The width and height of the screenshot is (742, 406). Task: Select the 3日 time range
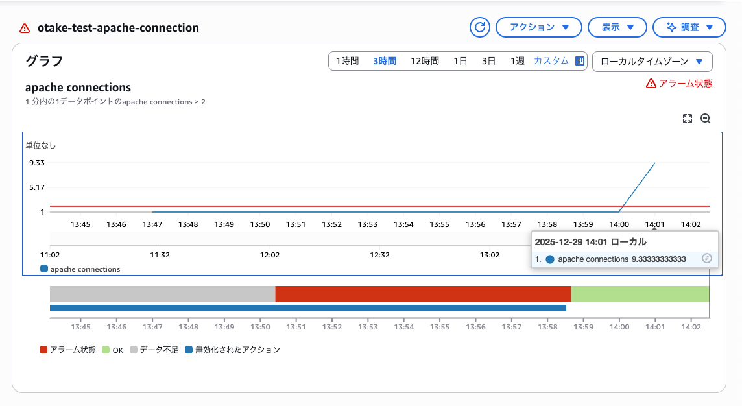[x=488, y=61]
